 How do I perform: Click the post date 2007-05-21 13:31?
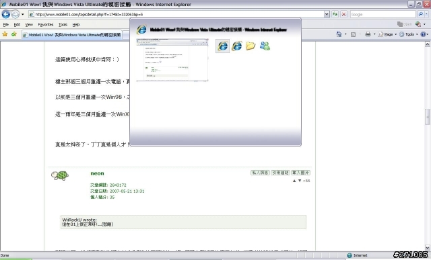click(x=127, y=191)
